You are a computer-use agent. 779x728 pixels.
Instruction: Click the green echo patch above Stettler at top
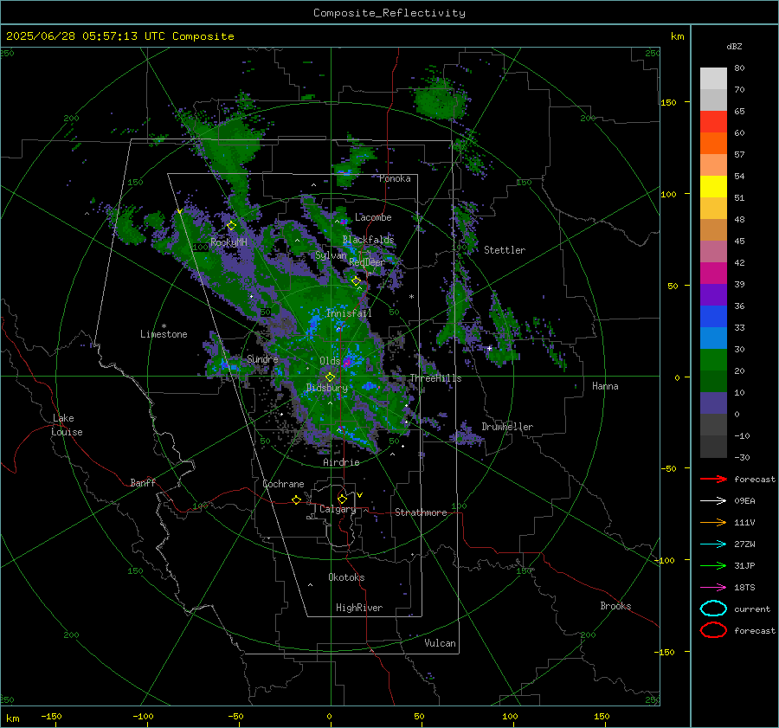tap(439, 101)
